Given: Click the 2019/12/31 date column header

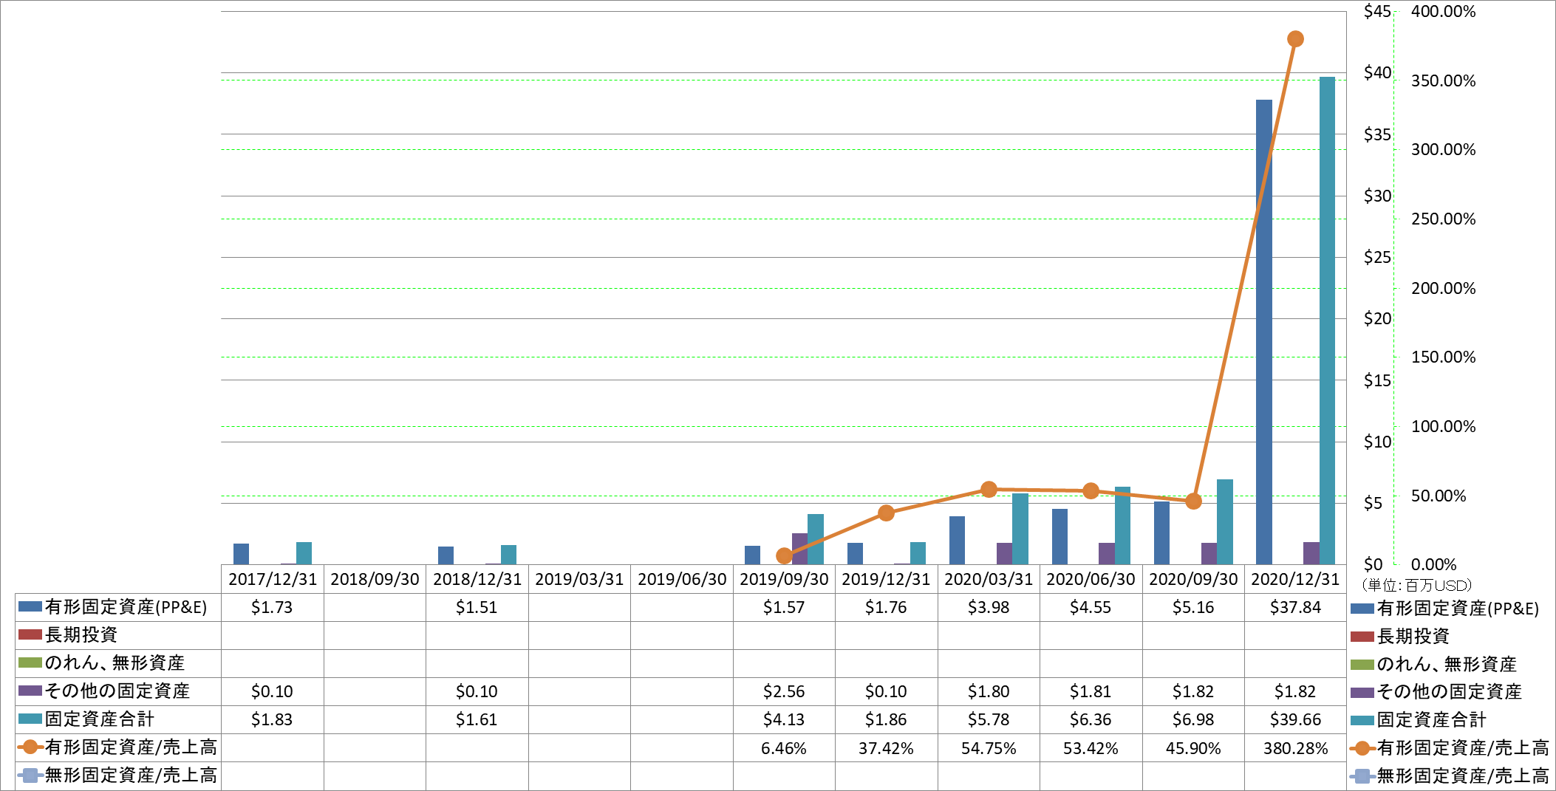Looking at the screenshot, I should [886, 579].
